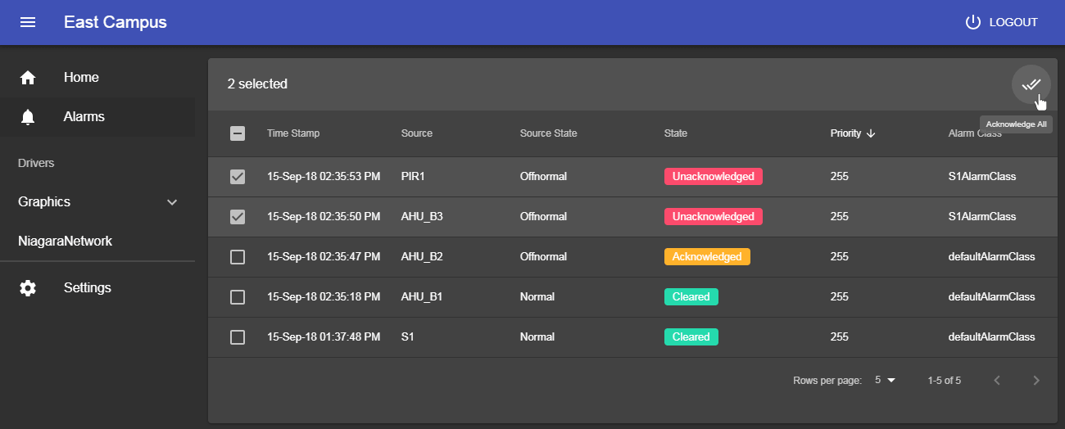Uncheck the PIR1 alarm row checkbox
This screenshot has width=1065, height=429.
(238, 177)
